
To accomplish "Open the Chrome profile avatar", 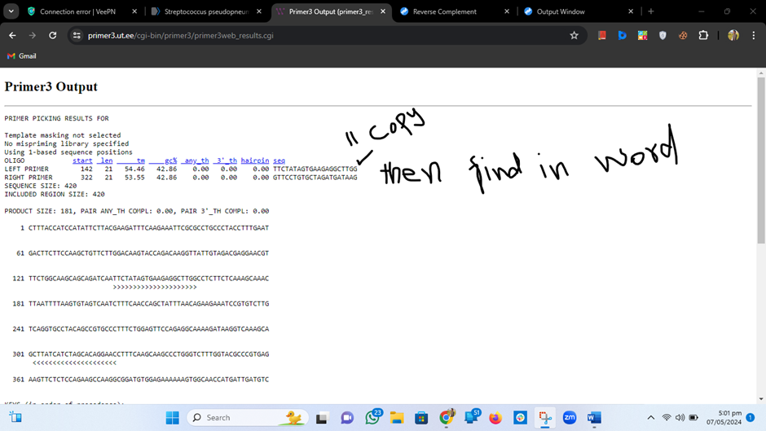I will coord(733,35).
